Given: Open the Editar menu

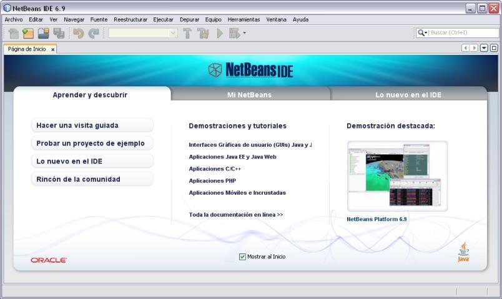Looking at the screenshot, I should (36, 19).
